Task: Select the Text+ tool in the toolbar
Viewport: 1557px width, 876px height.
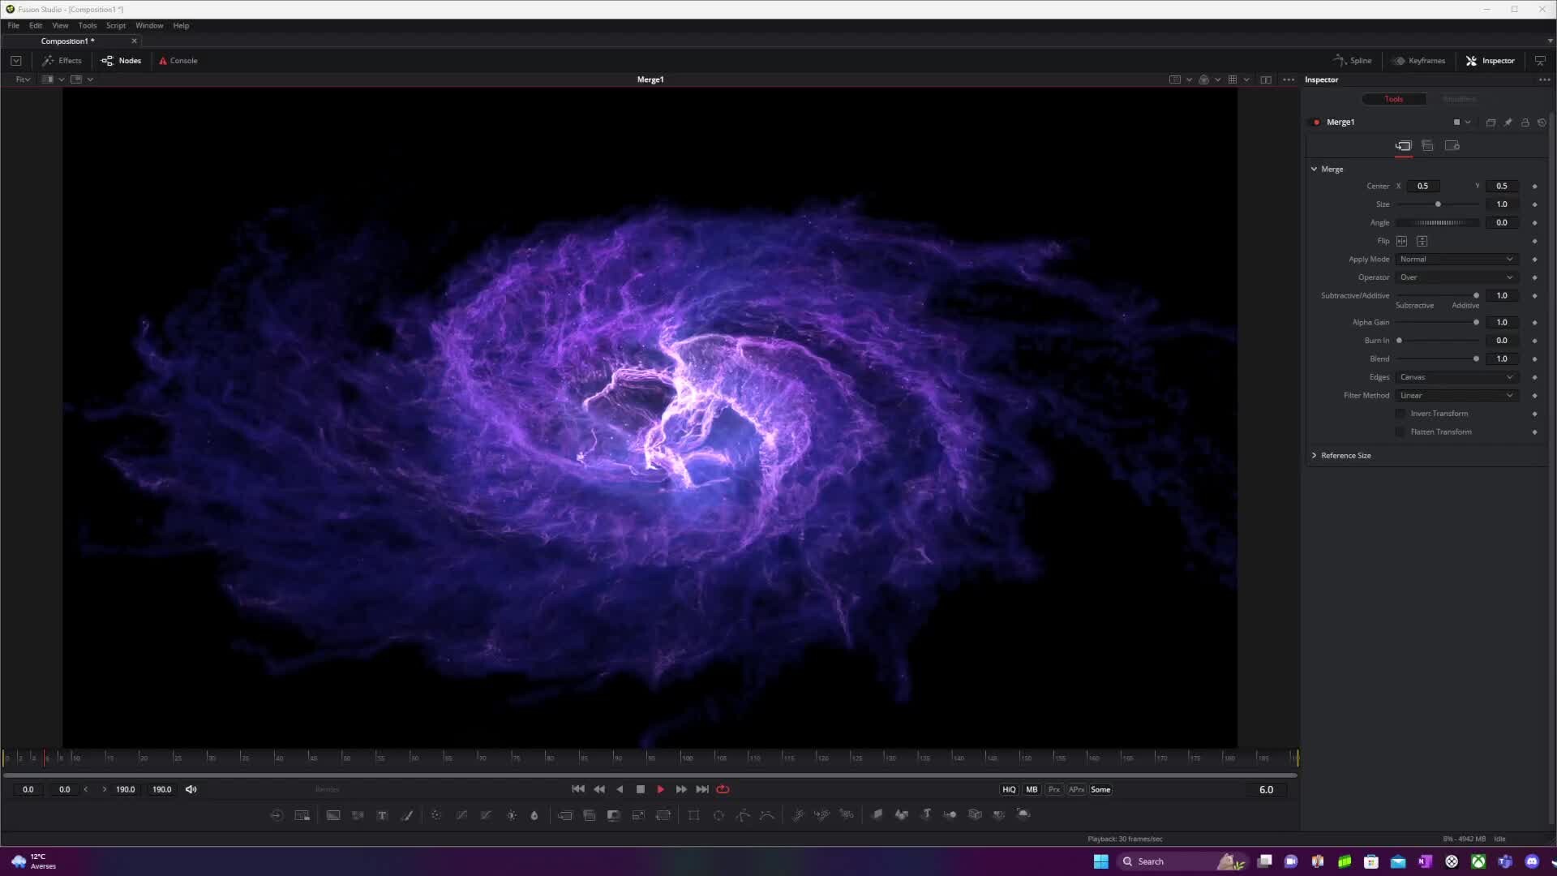Action: (382, 815)
